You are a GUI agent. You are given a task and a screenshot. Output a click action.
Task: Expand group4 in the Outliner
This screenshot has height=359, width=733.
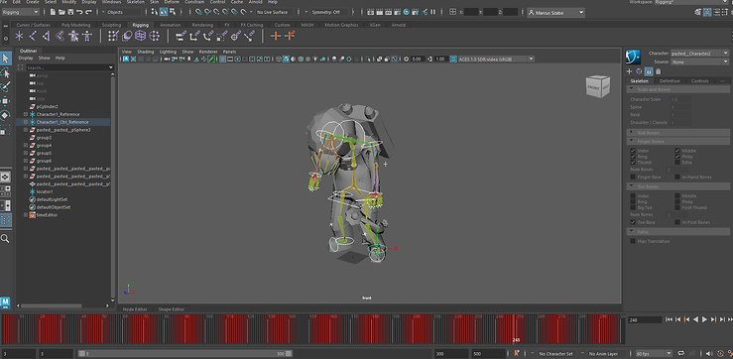pyautogui.click(x=26, y=146)
